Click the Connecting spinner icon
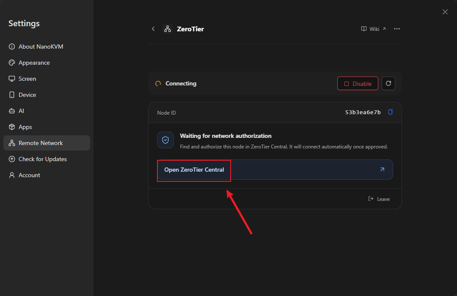 point(158,84)
